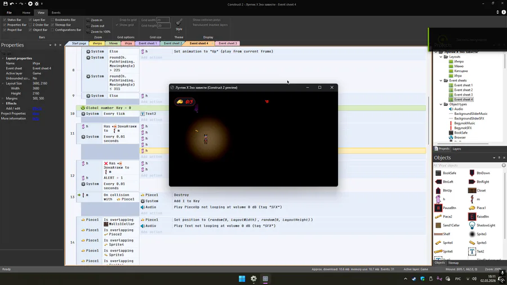Select Audio object in project tree
This screenshot has height=285, width=507.
(456, 109)
